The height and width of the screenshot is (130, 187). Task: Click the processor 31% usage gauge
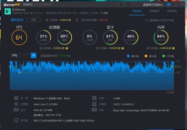point(44,37)
